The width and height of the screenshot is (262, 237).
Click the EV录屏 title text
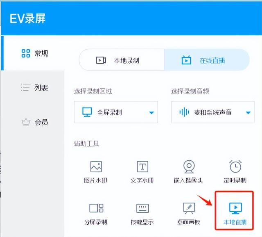[x=27, y=18]
